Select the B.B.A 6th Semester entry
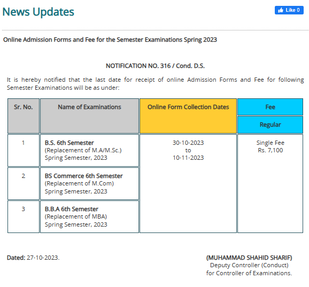309x287 pixels. 89,216
